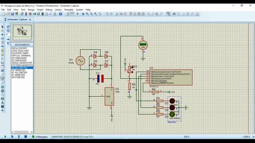Image resolution: width=255 pixels, height=143 pixels.
Task: Click the overview window thumbnail
Action: 22,32
